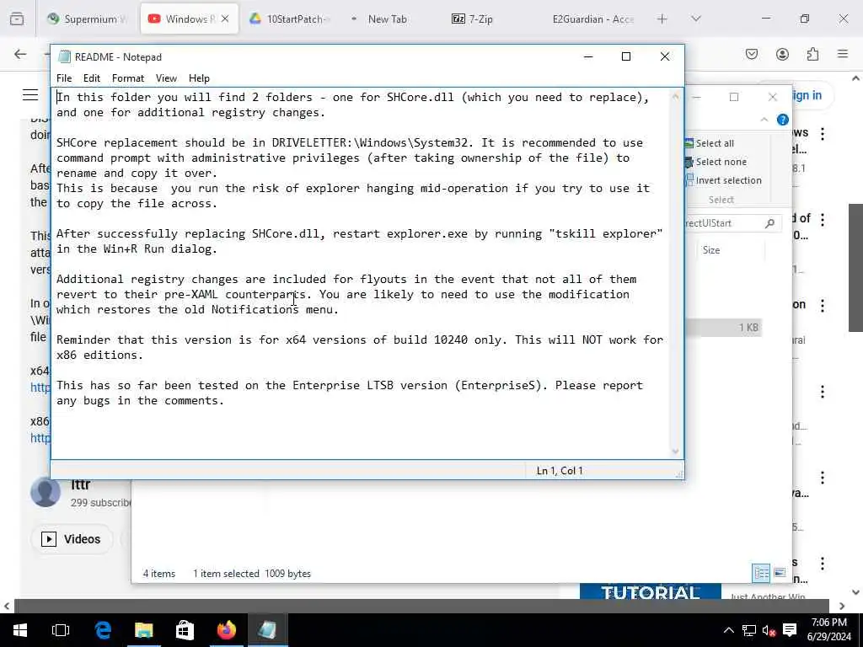Switch to the New Tab browser tab
863x647 pixels.
[387, 19]
